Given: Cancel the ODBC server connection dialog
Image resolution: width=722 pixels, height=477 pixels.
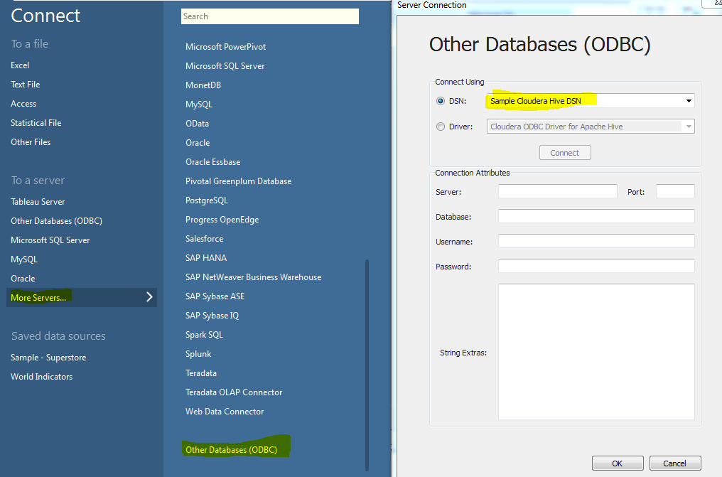Looking at the screenshot, I should [x=674, y=463].
